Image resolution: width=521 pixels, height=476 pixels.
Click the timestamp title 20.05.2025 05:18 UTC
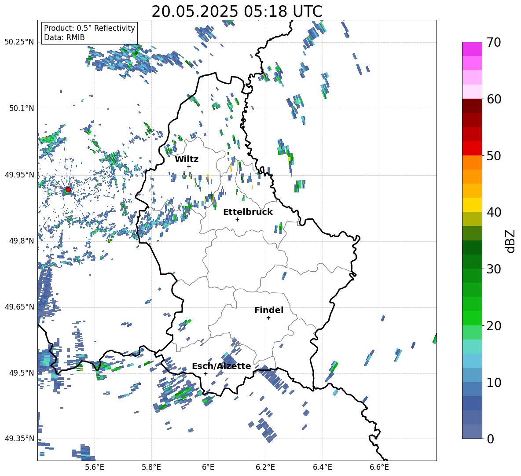tap(237, 11)
